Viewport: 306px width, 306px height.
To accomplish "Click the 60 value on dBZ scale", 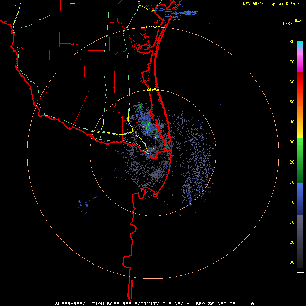I will pos(292,82).
